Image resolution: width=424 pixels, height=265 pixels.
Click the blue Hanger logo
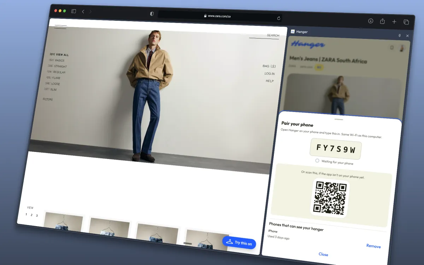[308, 44]
